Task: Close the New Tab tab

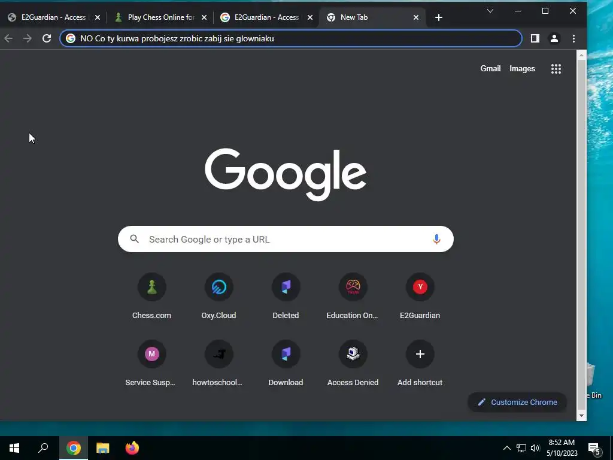Action: pos(416,17)
